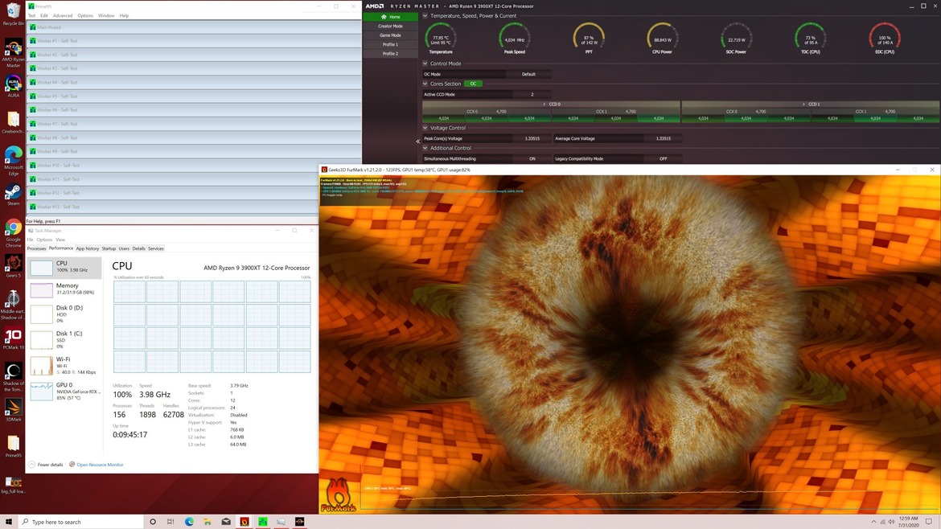Open Task View on the taskbar
The image size is (941, 529).
point(171,522)
